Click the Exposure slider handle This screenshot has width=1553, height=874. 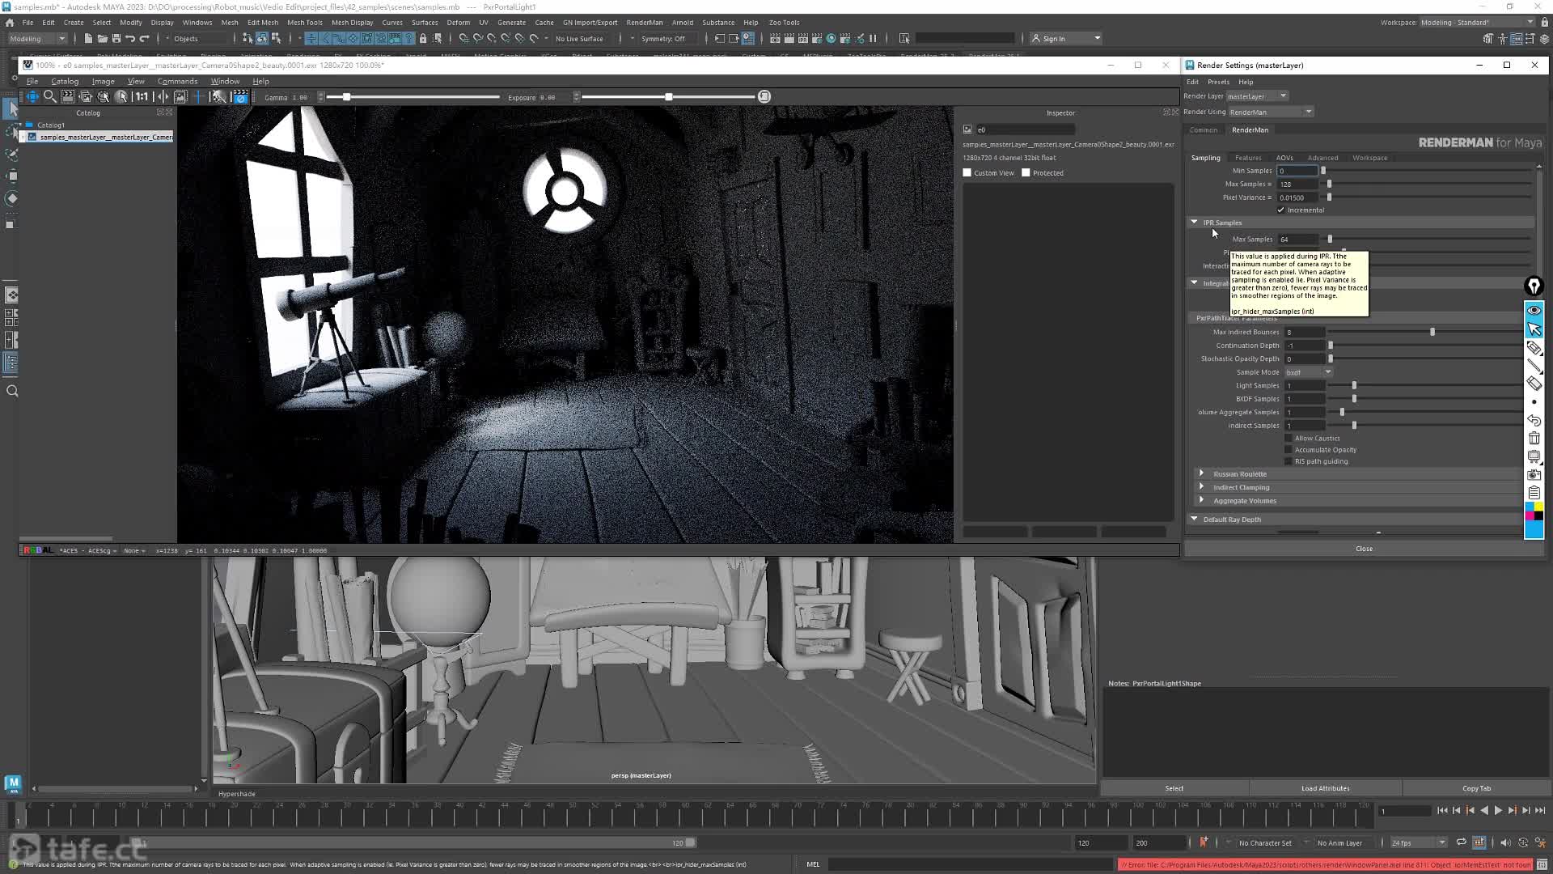[669, 97]
